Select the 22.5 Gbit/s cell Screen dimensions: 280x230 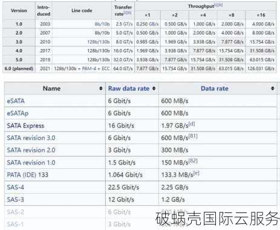pos(132,187)
